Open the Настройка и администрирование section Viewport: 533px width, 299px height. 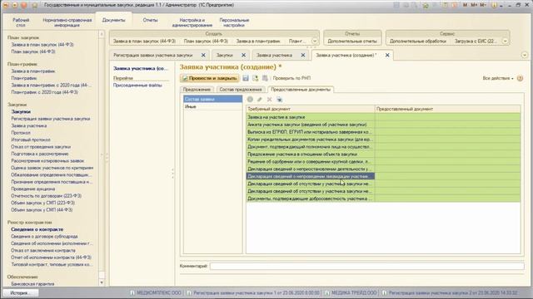tap(192, 22)
